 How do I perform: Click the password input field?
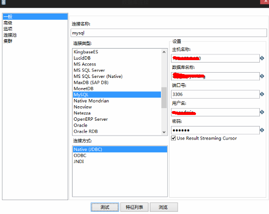click(x=215, y=130)
